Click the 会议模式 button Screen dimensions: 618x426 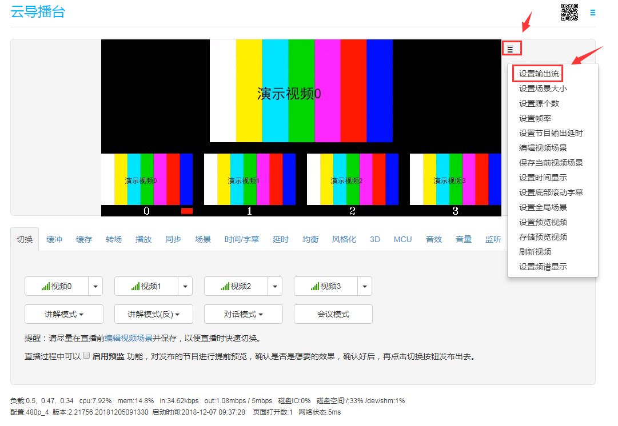(333, 314)
